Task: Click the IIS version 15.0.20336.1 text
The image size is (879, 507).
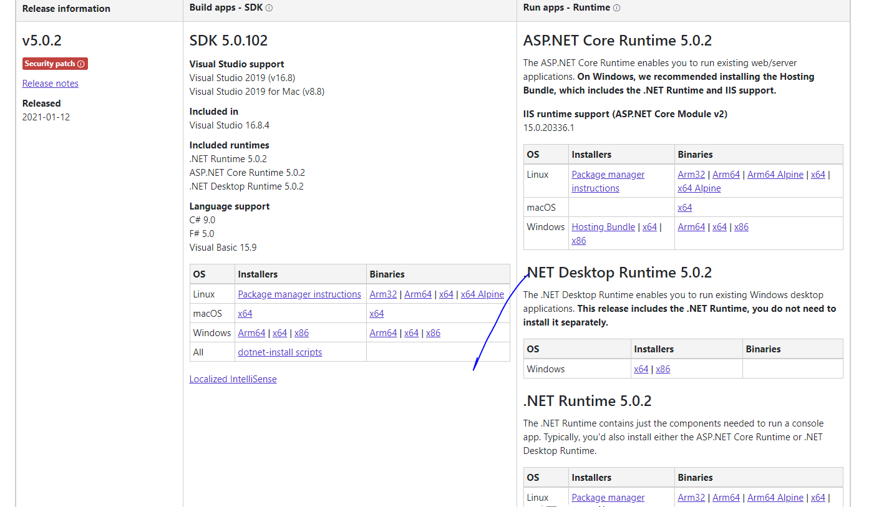Action: 548,128
